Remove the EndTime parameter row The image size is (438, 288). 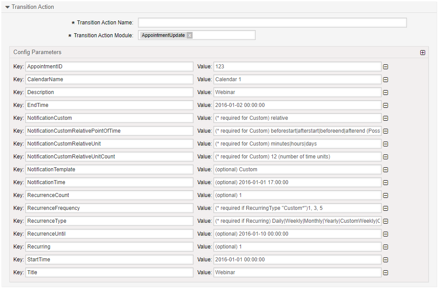click(x=386, y=105)
